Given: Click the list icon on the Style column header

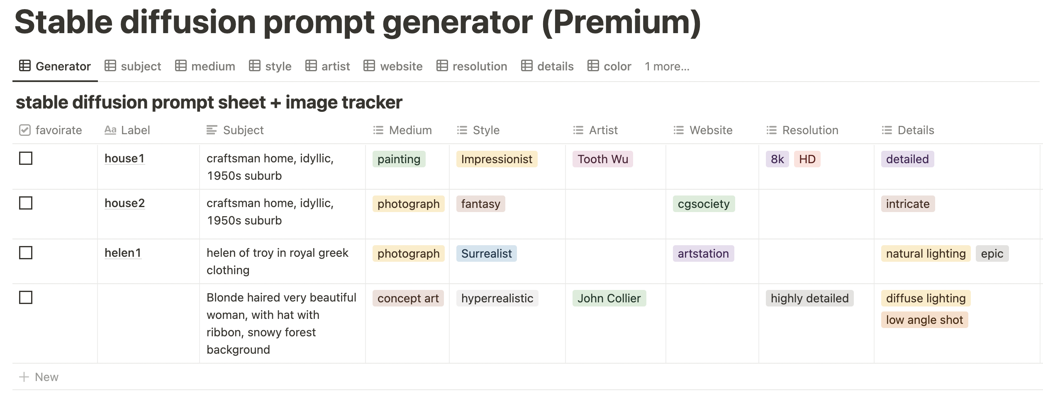Looking at the screenshot, I should point(461,130).
